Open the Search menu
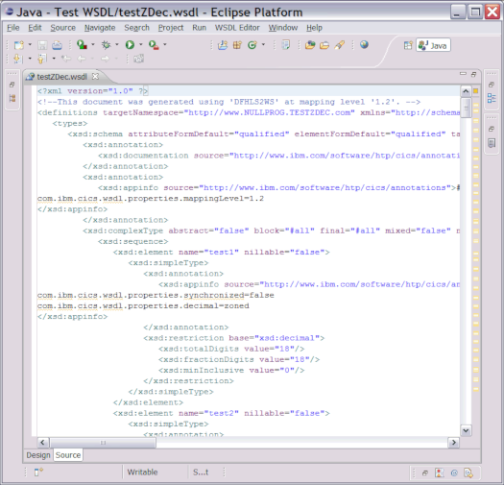 tap(136, 28)
